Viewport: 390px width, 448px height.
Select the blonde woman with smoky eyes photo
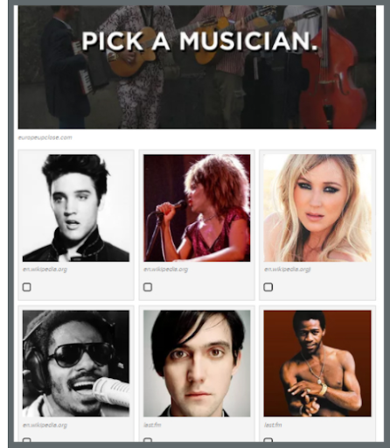317,207
